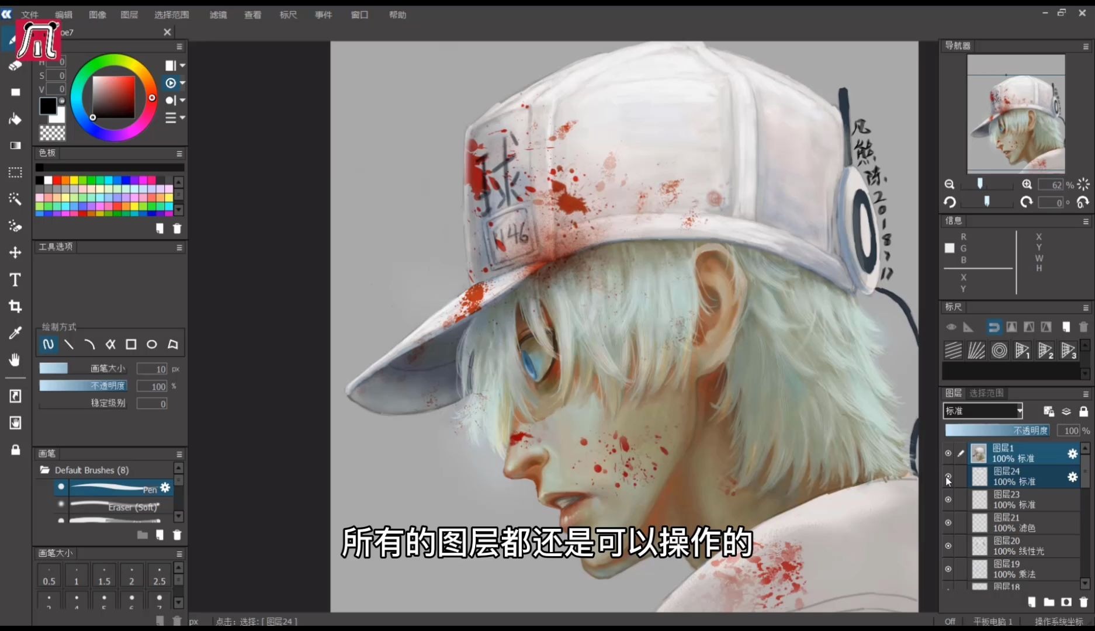Viewport: 1095px width, 631px height.
Task: Open settings gear for 图层1
Action: coord(1072,453)
